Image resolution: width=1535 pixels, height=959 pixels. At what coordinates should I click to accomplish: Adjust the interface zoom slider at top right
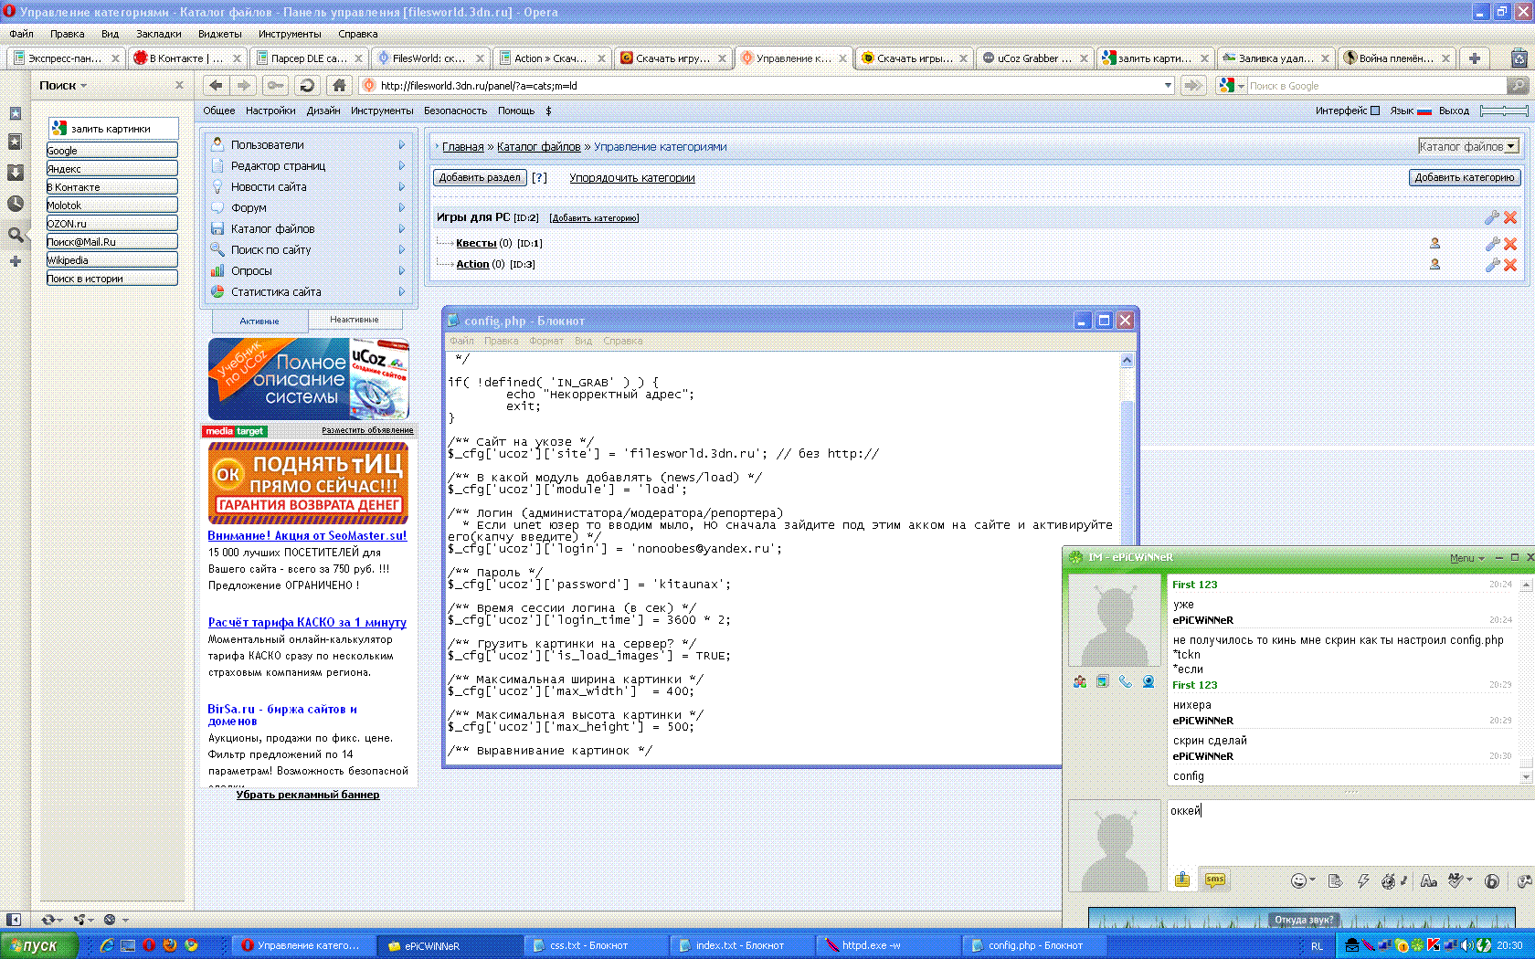point(1504,111)
